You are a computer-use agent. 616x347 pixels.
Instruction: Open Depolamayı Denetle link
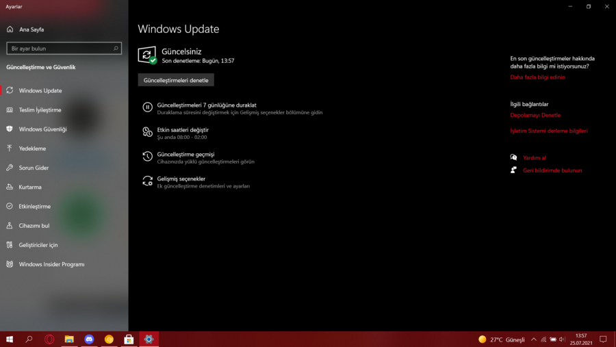pyautogui.click(x=535, y=115)
